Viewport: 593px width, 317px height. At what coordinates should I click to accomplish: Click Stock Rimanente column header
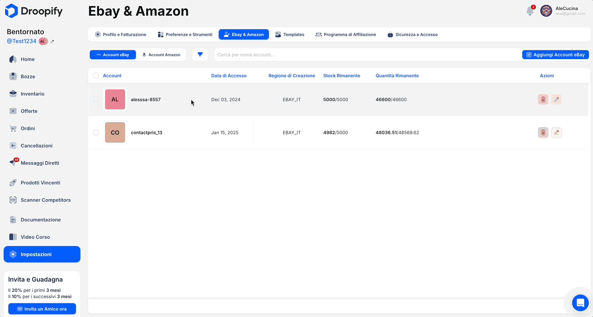click(342, 76)
